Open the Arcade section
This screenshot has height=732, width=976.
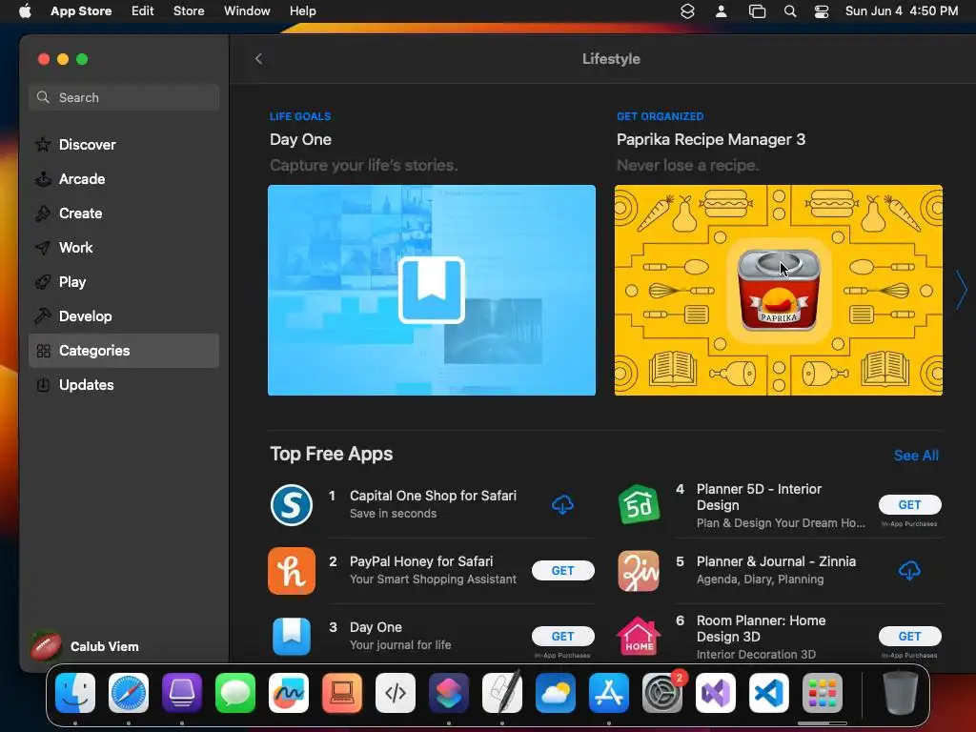pos(123,178)
